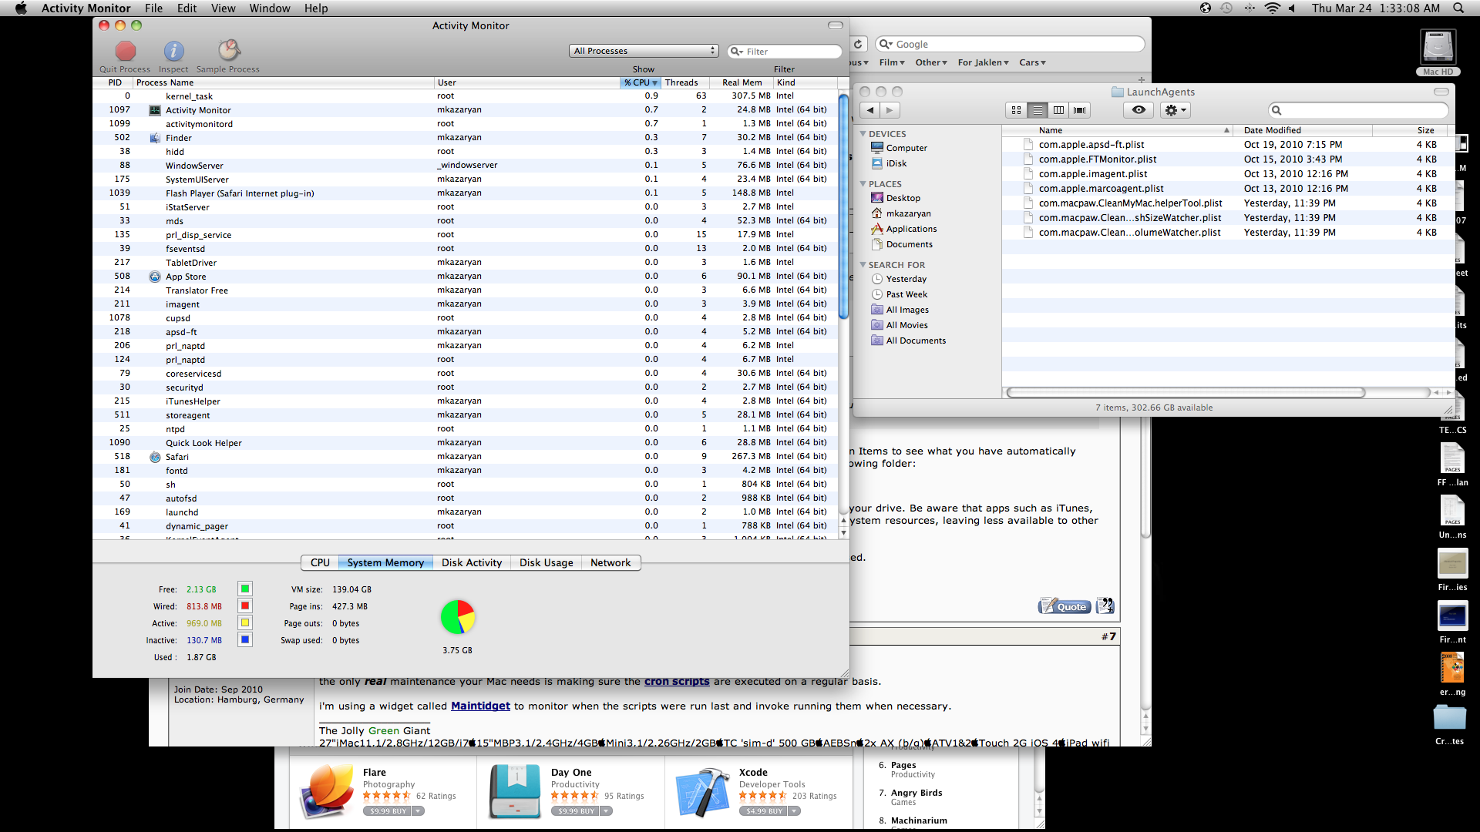Sort processes by Real Mem column

point(742,82)
